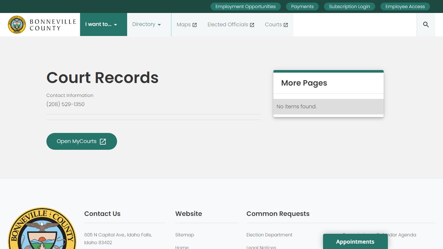Click the external link icon next to Maps
Screen dimensions: 443x249
(x=195, y=25)
